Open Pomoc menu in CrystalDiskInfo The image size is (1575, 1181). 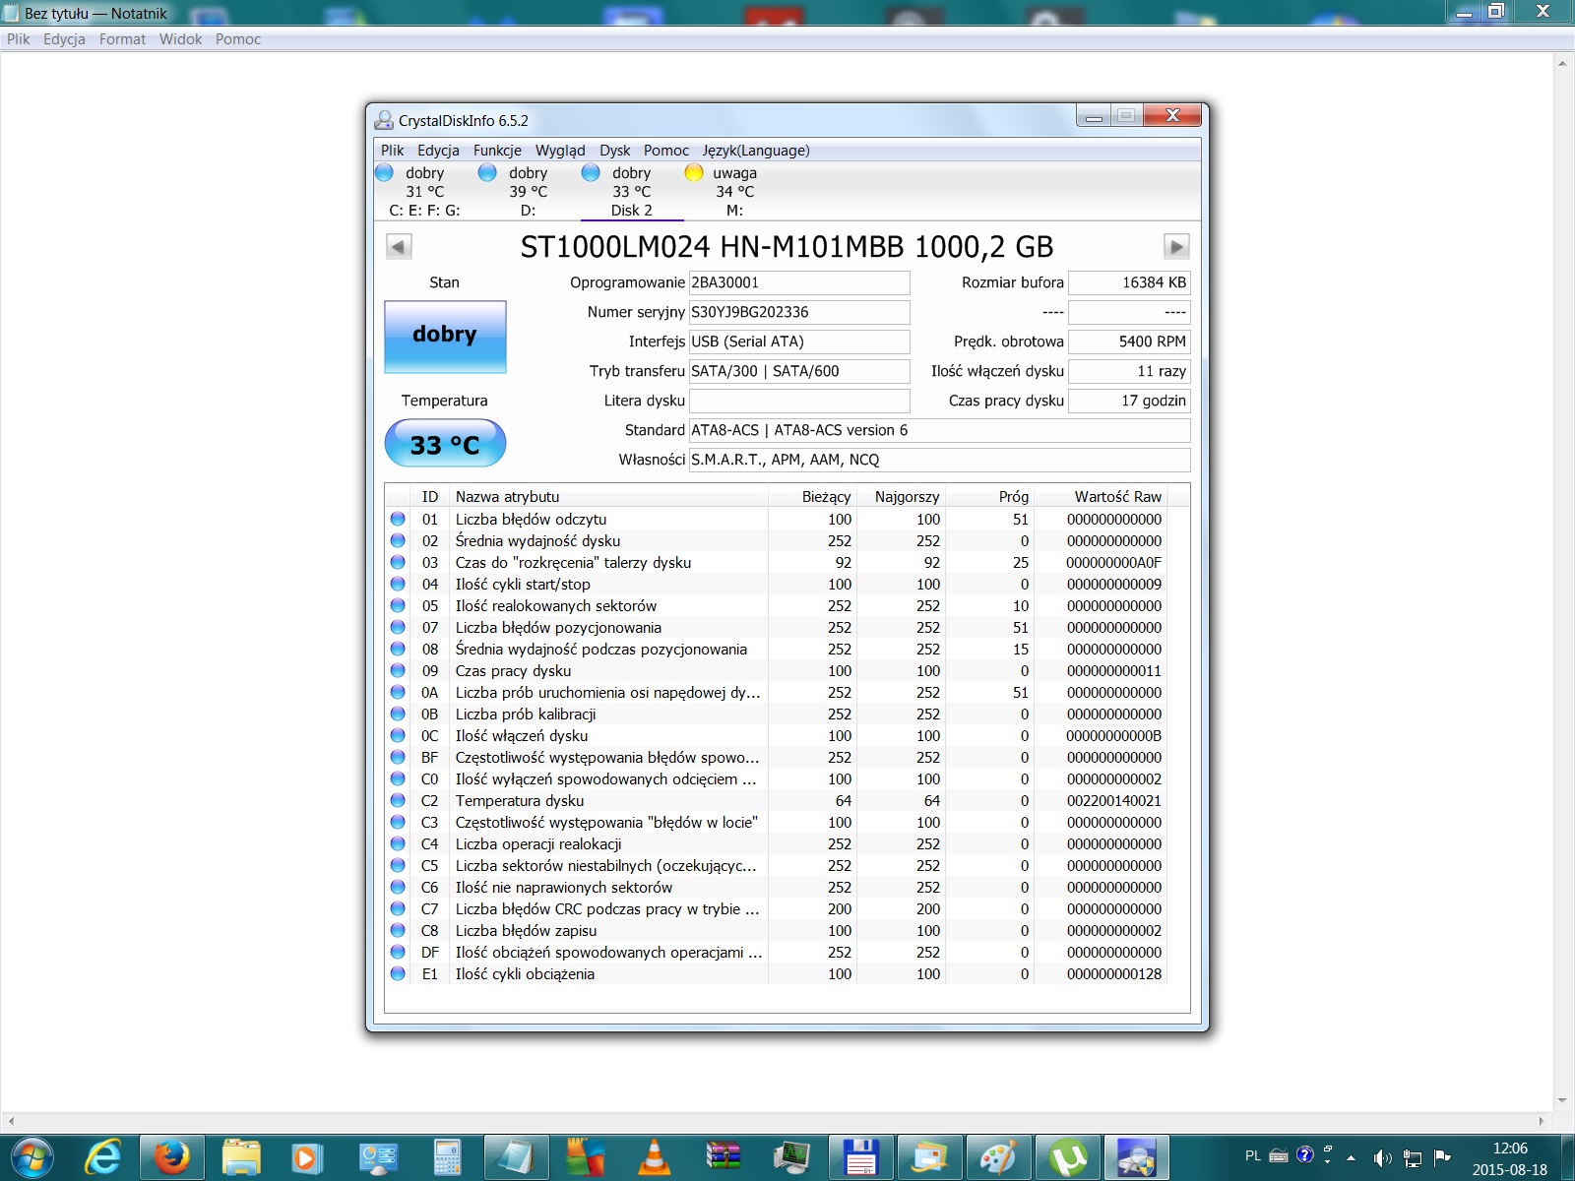(666, 151)
